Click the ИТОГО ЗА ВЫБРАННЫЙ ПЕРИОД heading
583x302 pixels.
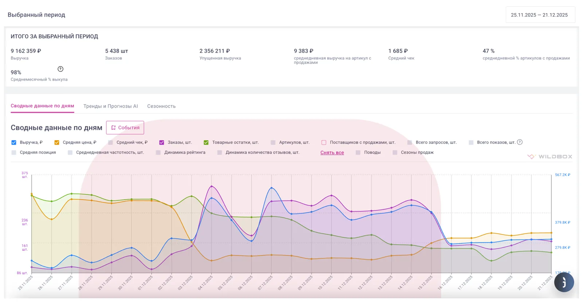54,36
